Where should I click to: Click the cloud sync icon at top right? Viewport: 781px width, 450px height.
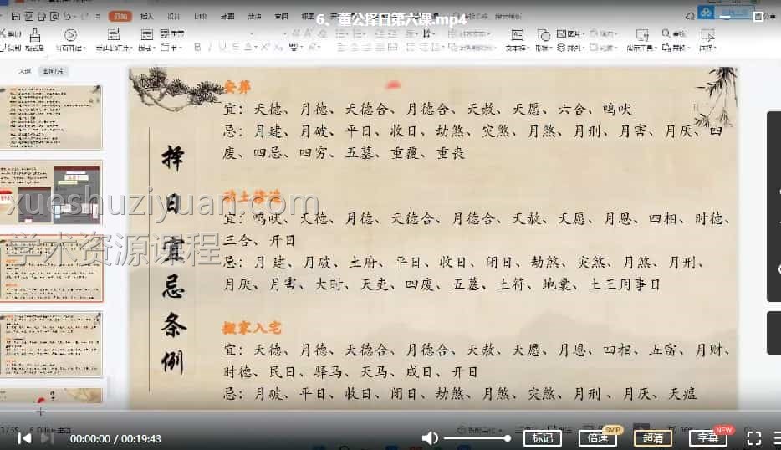click(706, 13)
